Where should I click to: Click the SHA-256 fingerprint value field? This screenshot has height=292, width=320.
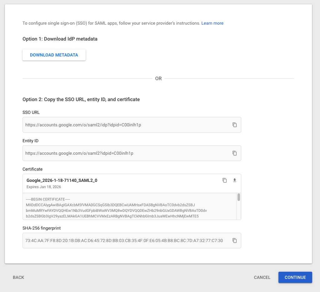click(125, 241)
